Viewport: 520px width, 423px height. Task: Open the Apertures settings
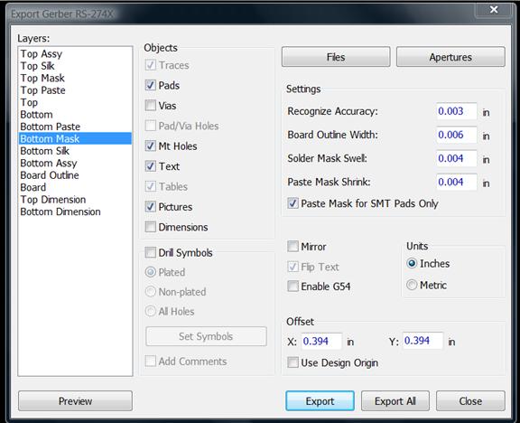click(x=450, y=57)
